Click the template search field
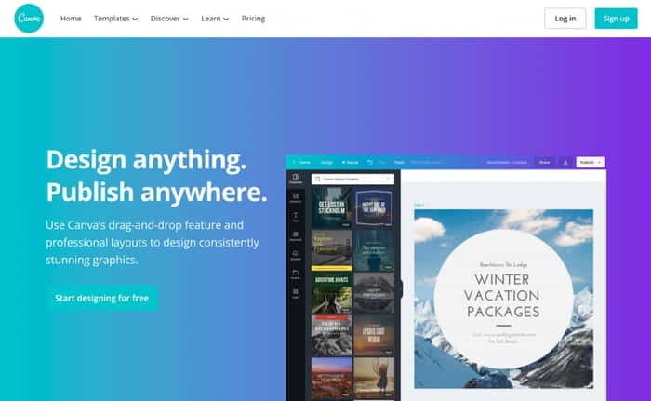The image size is (651, 401). point(352,179)
